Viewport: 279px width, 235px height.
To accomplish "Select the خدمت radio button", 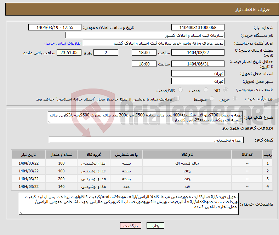I will click(x=206, y=90).
